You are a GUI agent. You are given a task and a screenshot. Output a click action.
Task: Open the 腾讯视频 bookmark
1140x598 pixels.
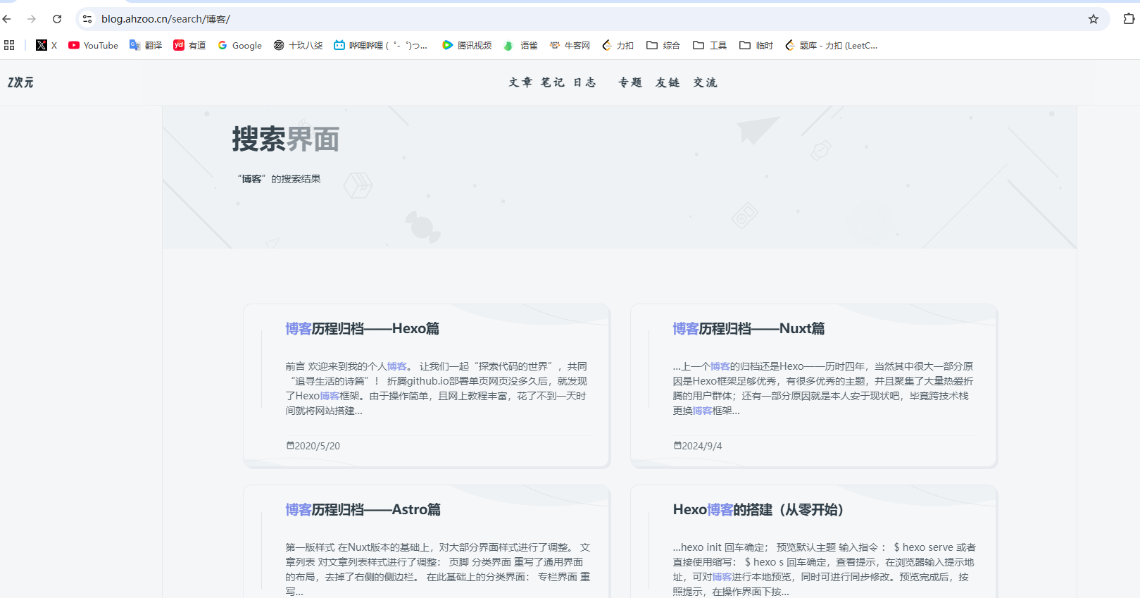[466, 45]
